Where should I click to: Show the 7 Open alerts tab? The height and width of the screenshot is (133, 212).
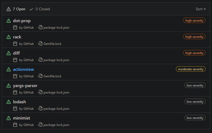coord(16,9)
